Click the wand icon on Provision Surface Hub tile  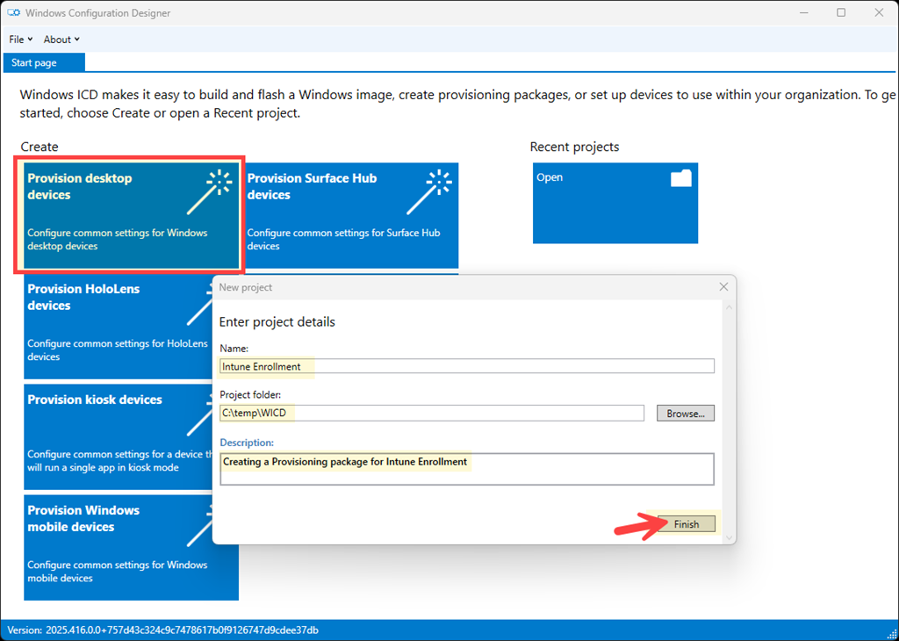point(429,192)
